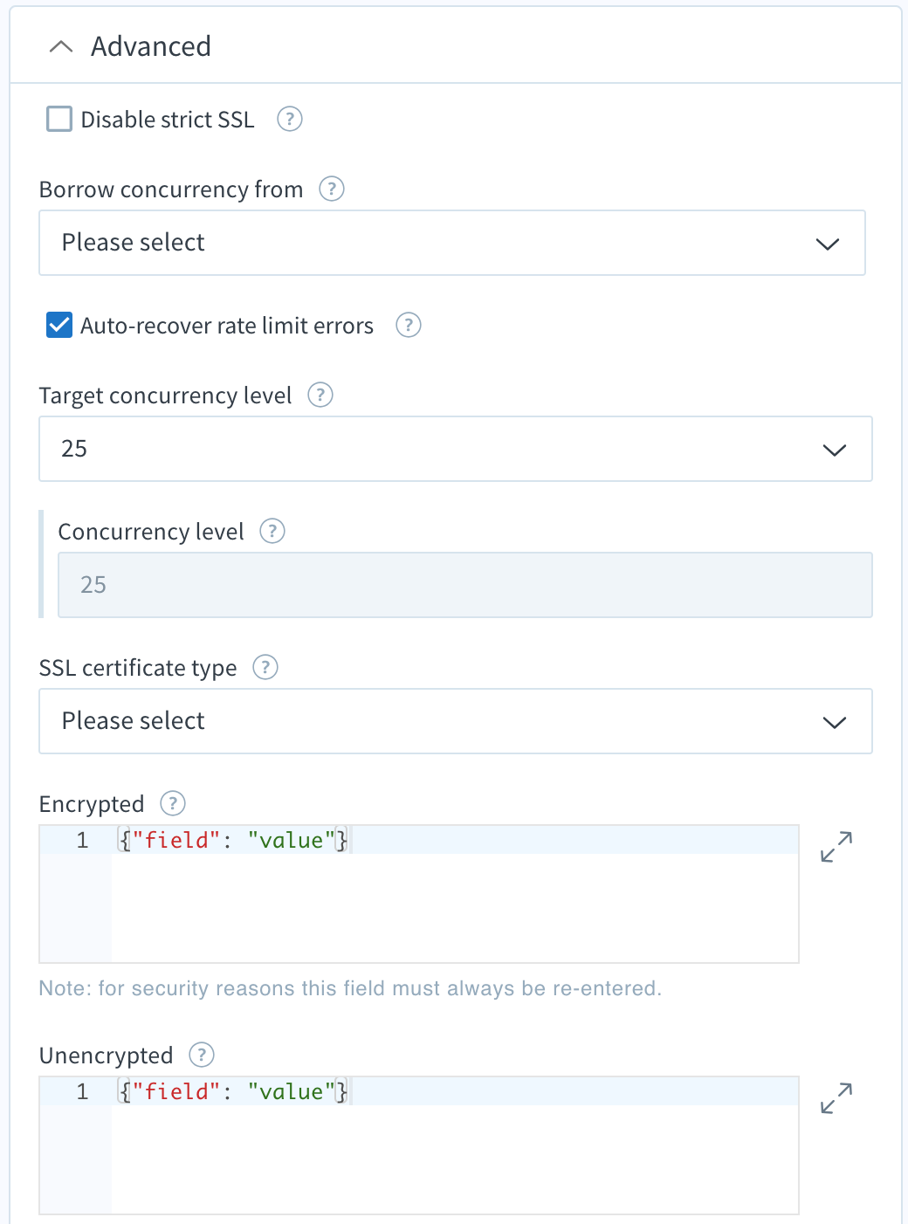Click help icon next to Unencrypted
Image resolution: width=908 pixels, height=1224 pixels.
pyautogui.click(x=202, y=1055)
